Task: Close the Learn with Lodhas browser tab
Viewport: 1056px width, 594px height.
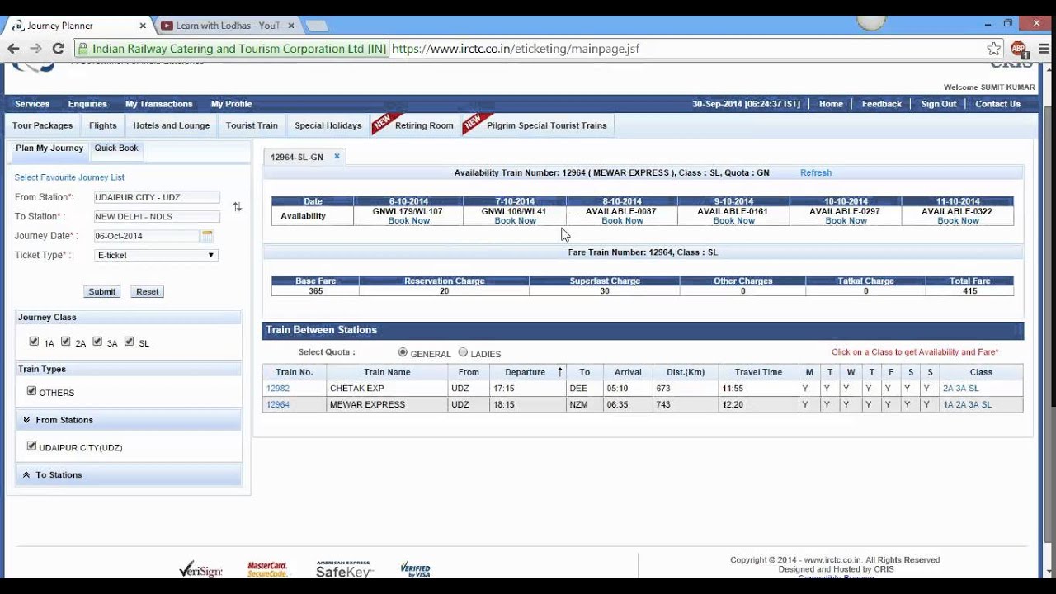Action: click(291, 26)
